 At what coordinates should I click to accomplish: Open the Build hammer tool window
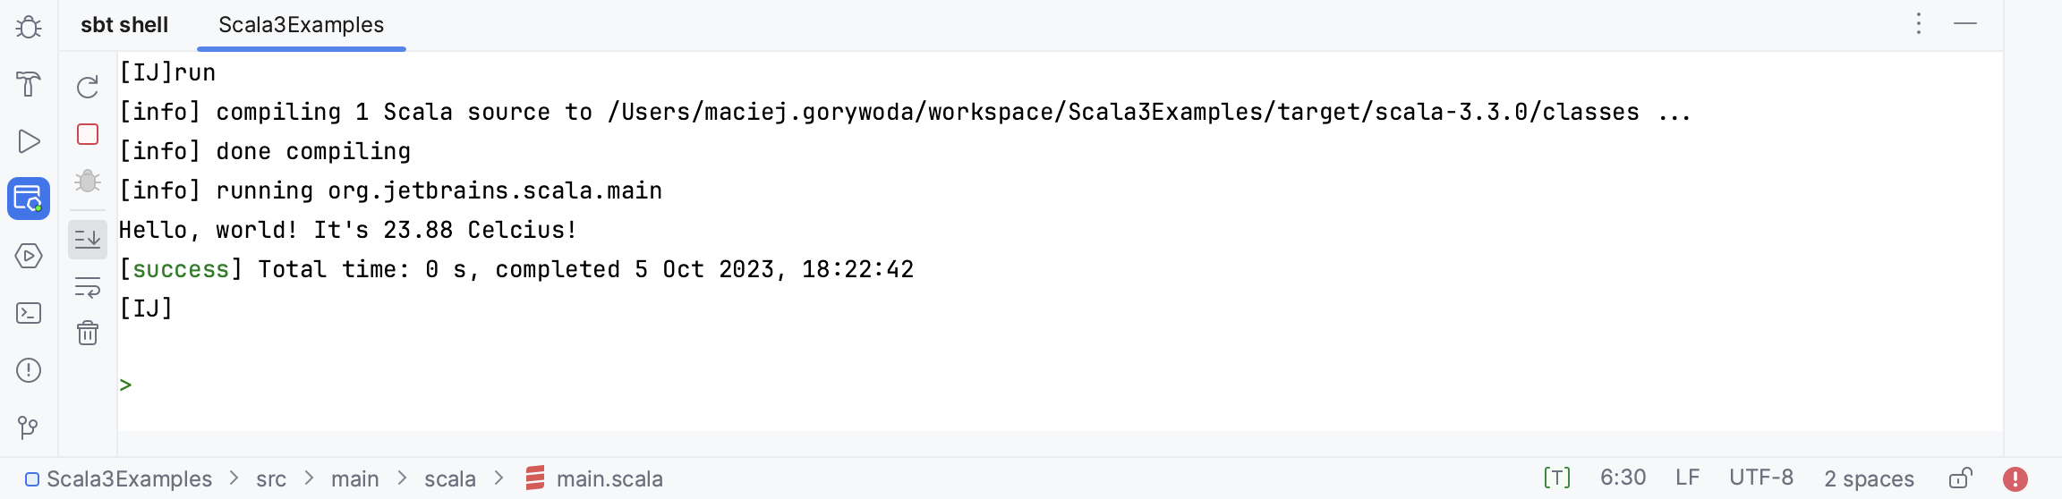click(29, 84)
